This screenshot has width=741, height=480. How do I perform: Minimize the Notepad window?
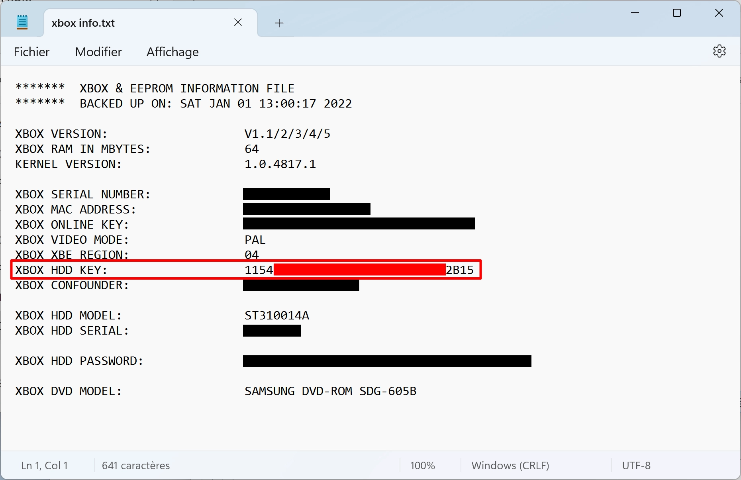click(x=635, y=13)
